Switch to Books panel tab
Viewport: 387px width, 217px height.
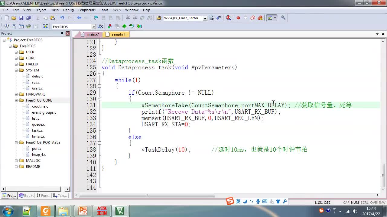(27, 196)
